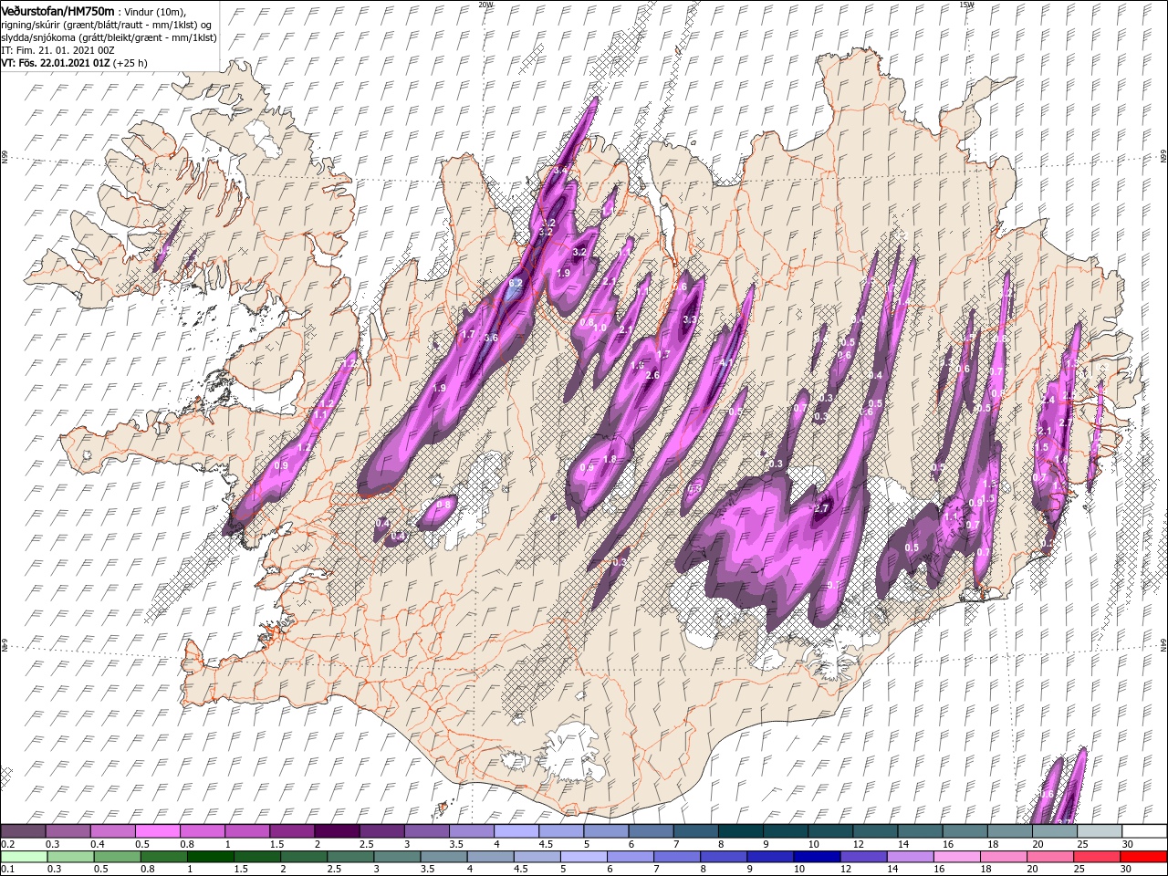The width and height of the screenshot is (1168, 876).
Task: Select the 16 swatch in the upper snow legend row
Action: point(965,831)
